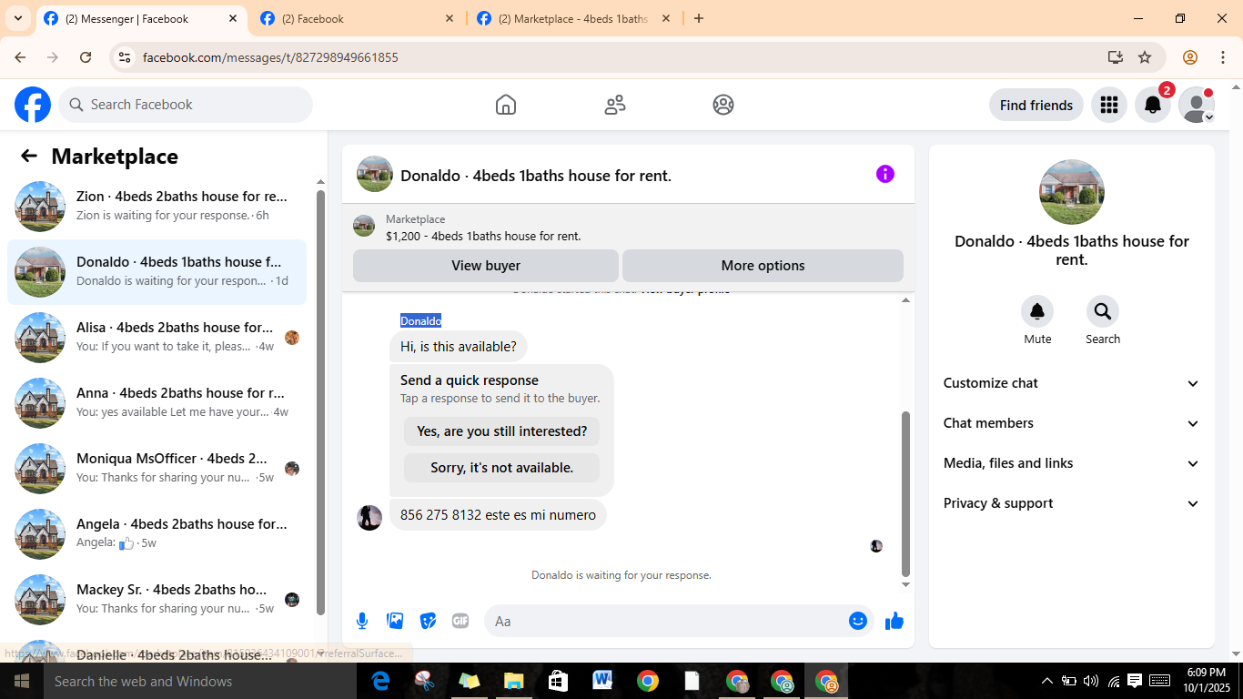Open the Moniqua MsOfficer conversation
The height and width of the screenshot is (699, 1243).
tap(157, 469)
